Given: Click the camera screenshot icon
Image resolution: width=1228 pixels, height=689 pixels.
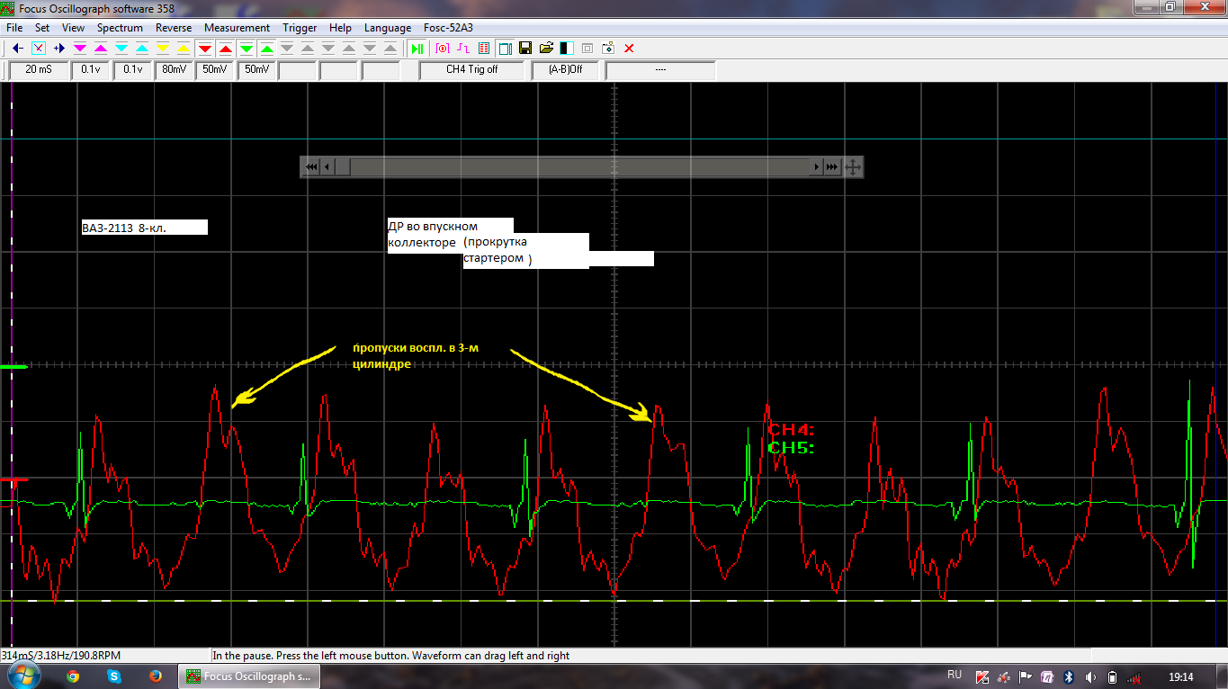Looking at the screenshot, I should (x=608, y=48).
